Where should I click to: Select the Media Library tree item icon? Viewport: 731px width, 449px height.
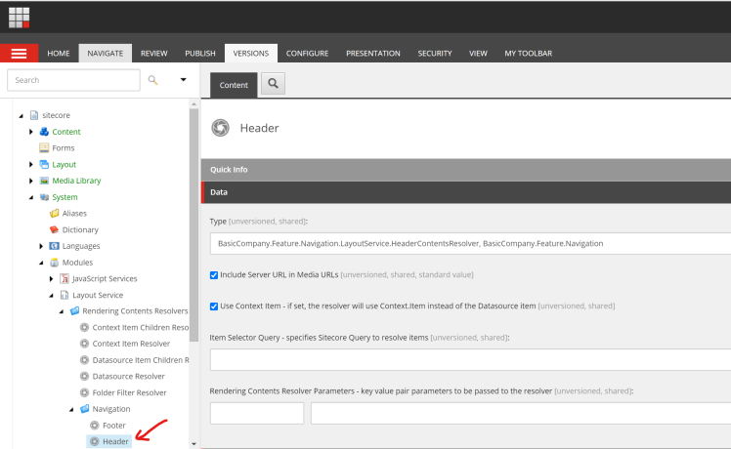coord(44,181)
